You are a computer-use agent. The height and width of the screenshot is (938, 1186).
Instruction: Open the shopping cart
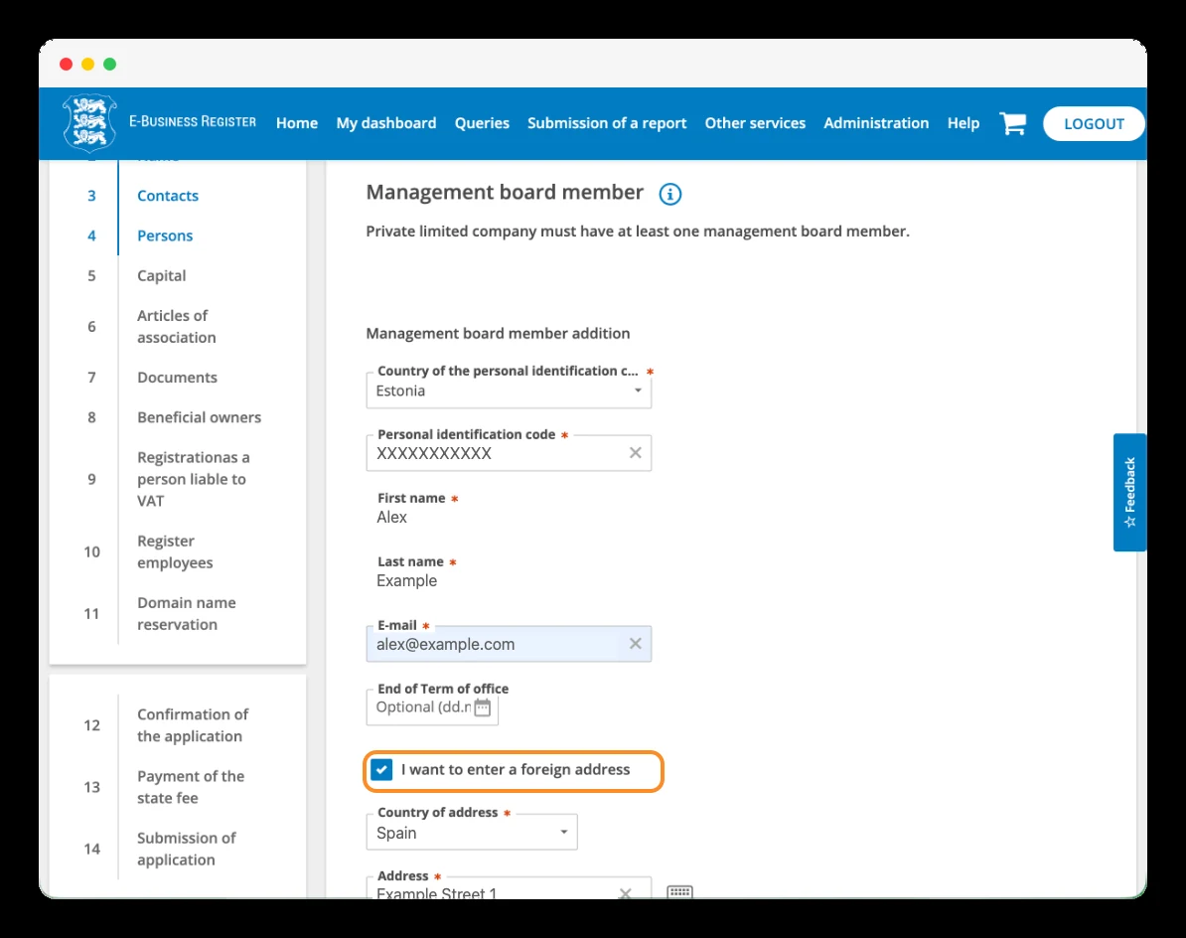tap(1013, 123)
